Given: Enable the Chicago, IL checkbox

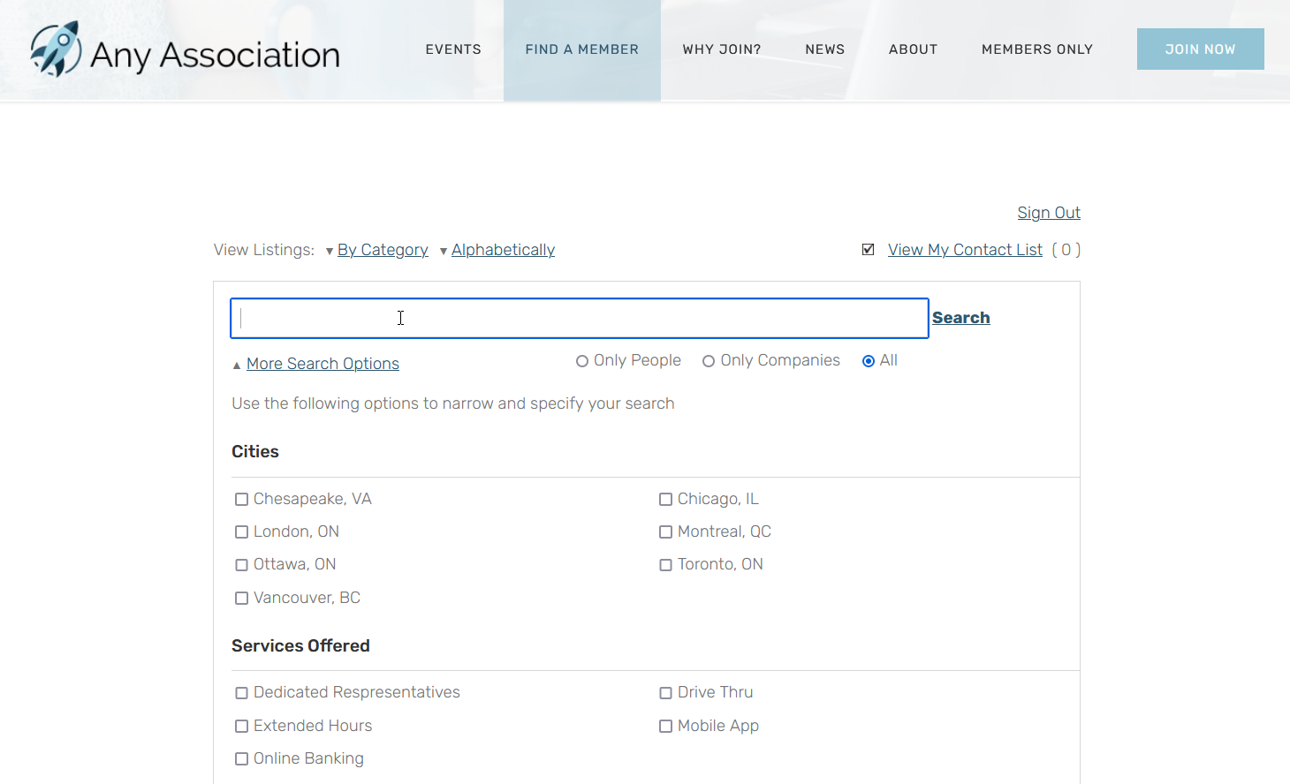Looking at the screenshot, I should (665, 499).
